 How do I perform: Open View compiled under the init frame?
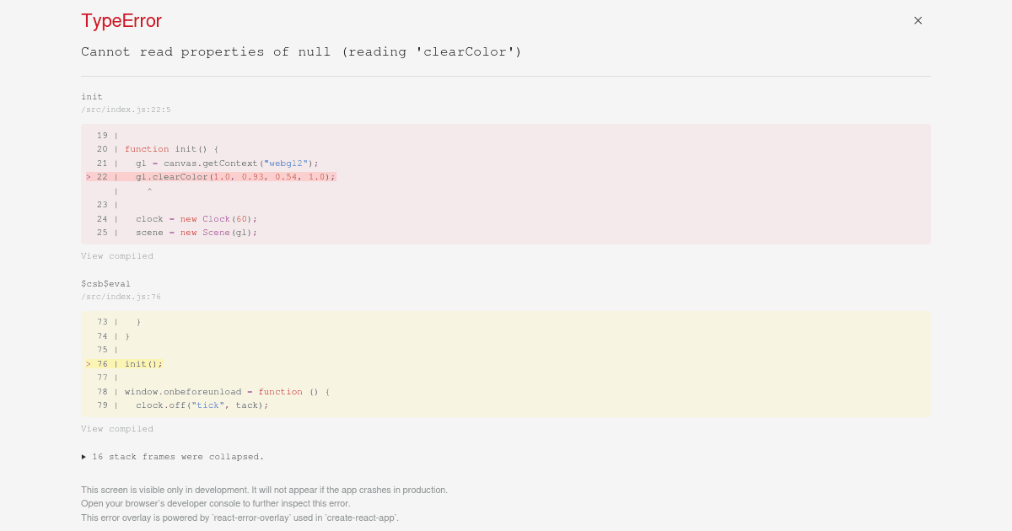[117, 255]
